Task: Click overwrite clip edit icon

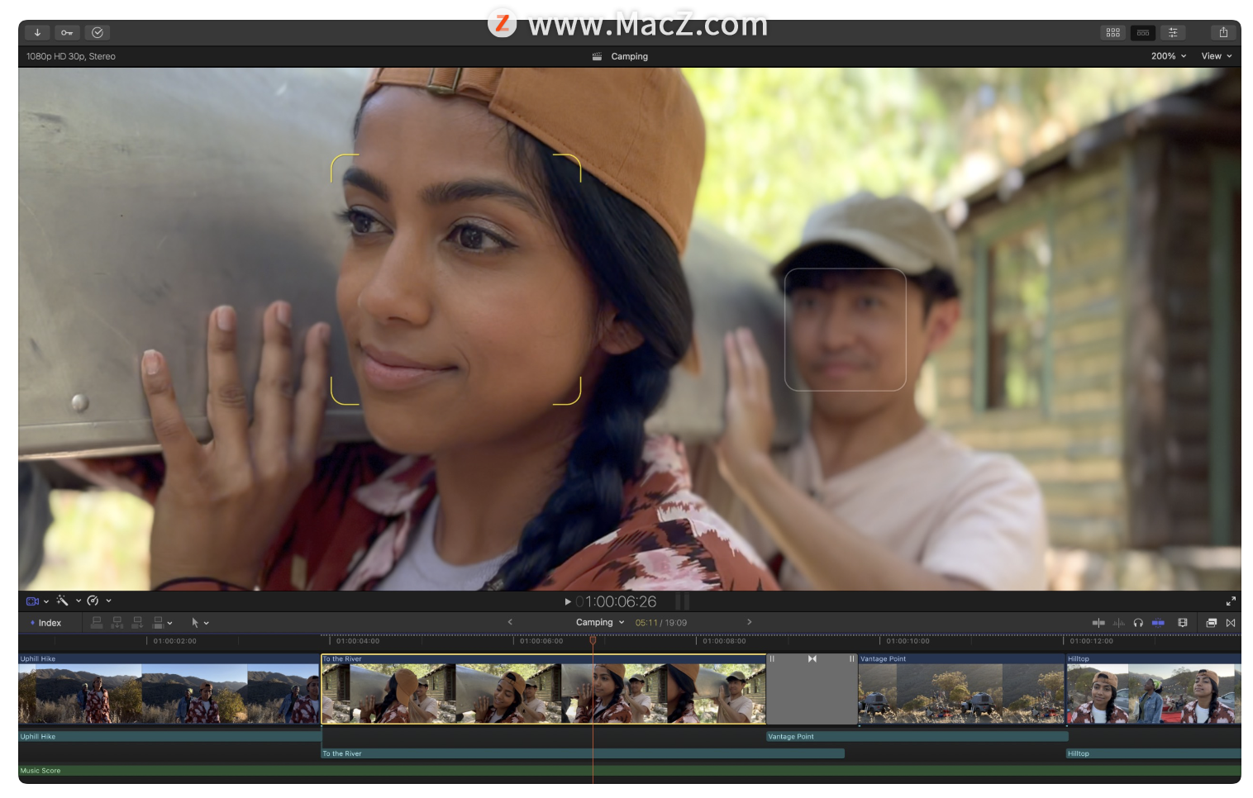Action: click(x=158, y=623)
